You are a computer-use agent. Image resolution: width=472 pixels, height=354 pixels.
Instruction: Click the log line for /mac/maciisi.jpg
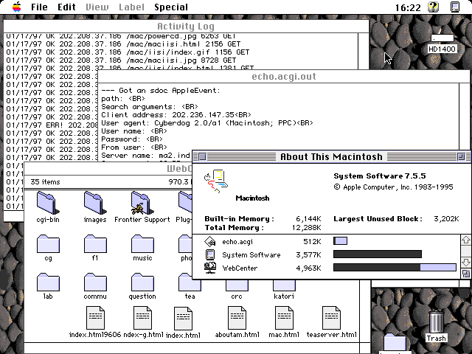click(121, 60)
